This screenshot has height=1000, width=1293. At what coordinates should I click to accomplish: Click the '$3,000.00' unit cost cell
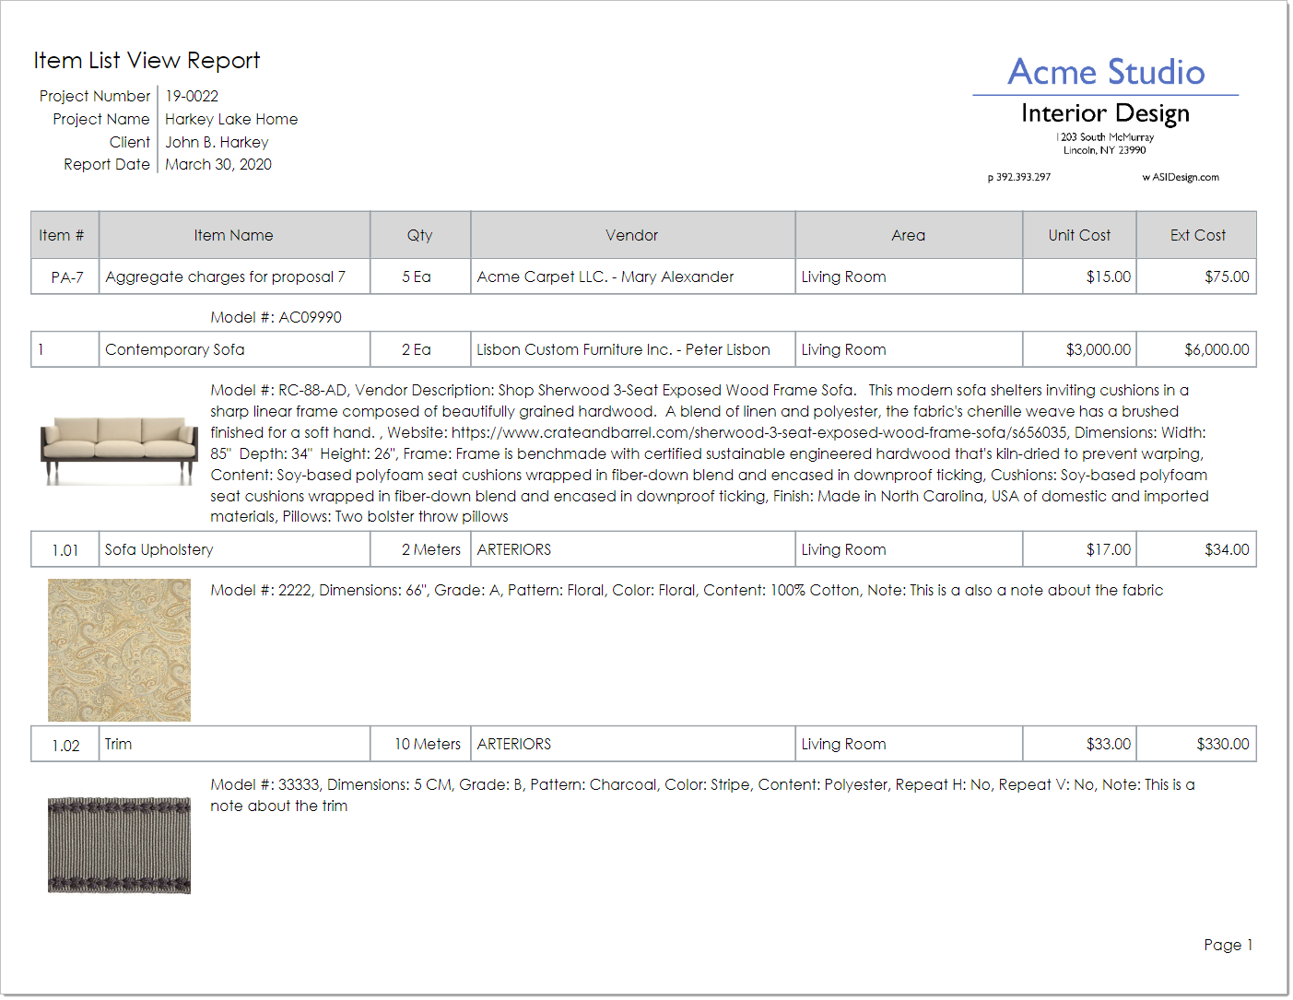point(1079,349)
